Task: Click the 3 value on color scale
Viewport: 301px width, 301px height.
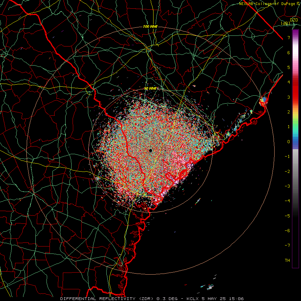Action: tap(289, 97)
